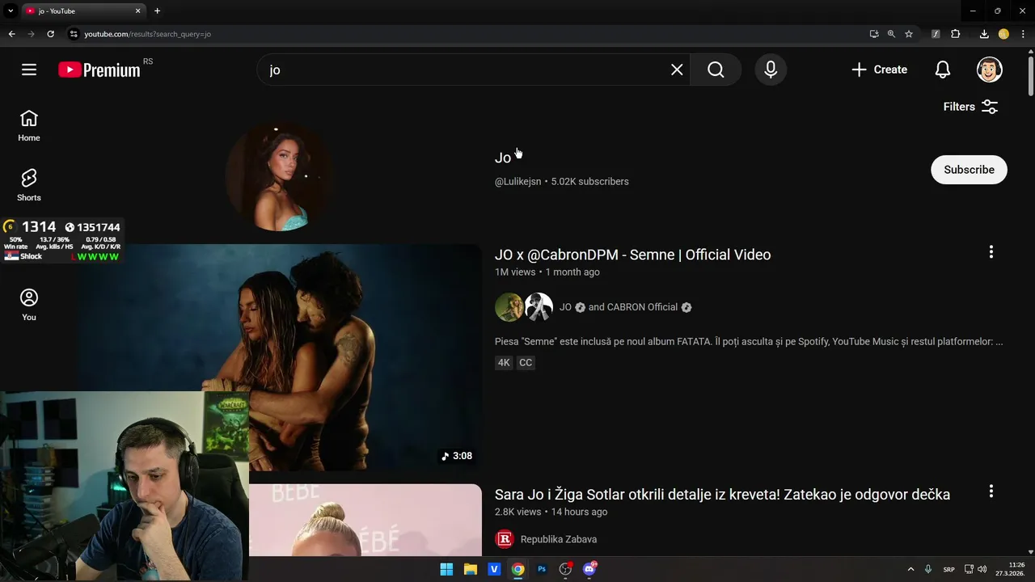Screen dimensions: 1035x582
Task: Open the YouTube hamburger guide menu
Action: point(29,70)
